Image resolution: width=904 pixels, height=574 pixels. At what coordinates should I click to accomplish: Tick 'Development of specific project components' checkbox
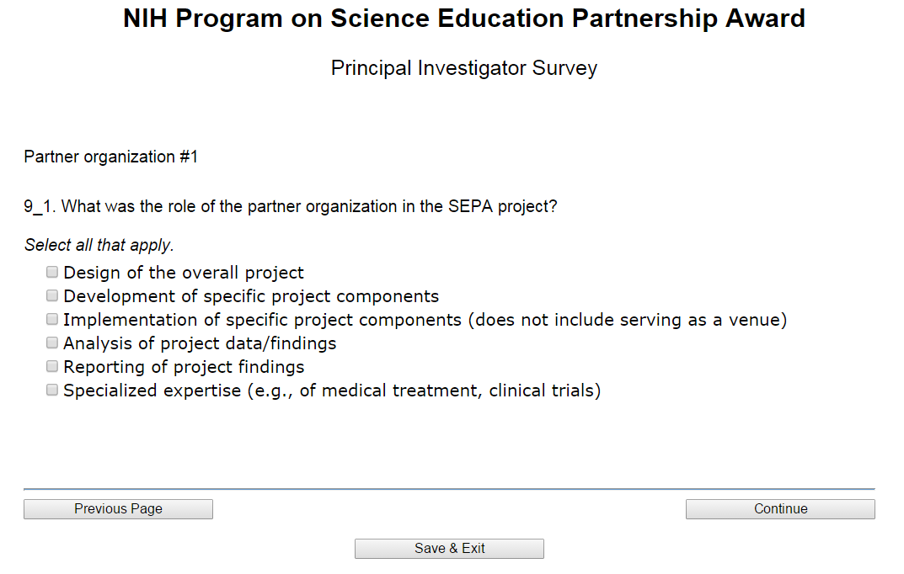(x=52, y=295)
